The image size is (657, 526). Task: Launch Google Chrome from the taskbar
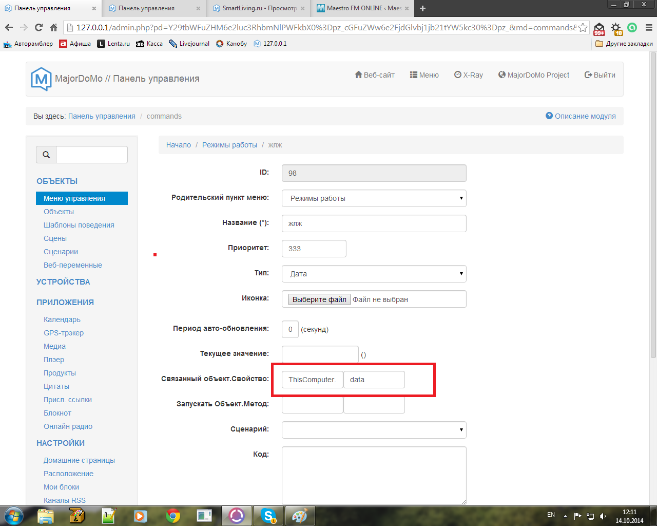click(x=173, y=515)
